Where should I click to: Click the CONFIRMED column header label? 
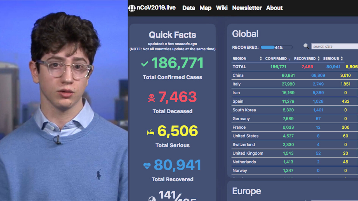[x=276, y=59]
